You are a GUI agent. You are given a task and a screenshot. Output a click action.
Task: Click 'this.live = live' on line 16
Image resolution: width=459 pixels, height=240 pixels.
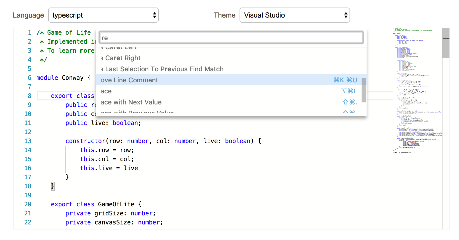(x=109, y=168)
